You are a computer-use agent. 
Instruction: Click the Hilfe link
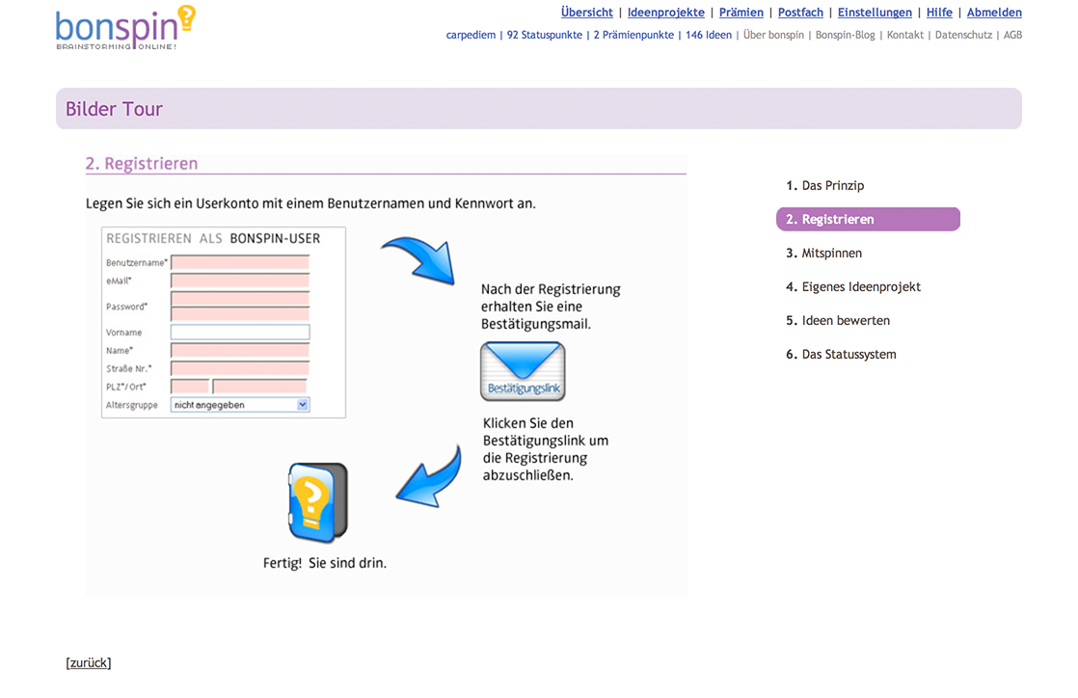(x=939, y=13)
